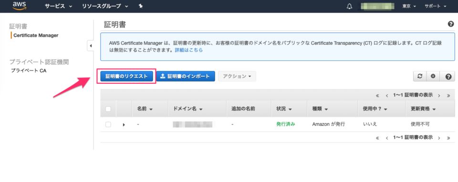Open the 東京 region dropdown

(x=409, y=6)
